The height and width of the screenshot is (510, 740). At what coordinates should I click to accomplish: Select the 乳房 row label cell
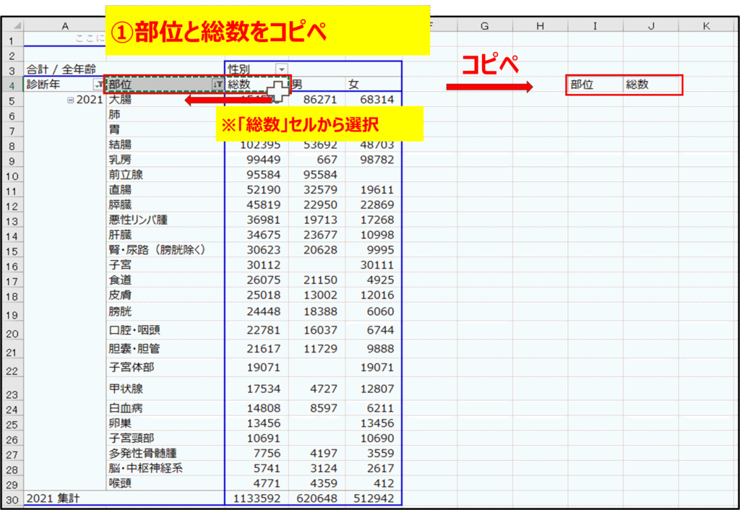click(x=165, y=159)
